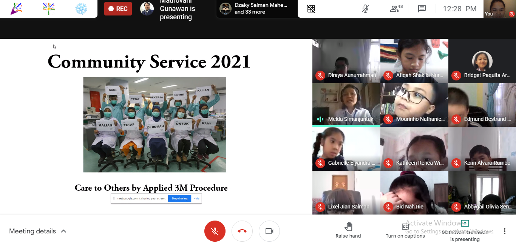The height and width of the screenshot is (247, 516).
Task: Open the three-dot more options menu
Action: (504, 231)
